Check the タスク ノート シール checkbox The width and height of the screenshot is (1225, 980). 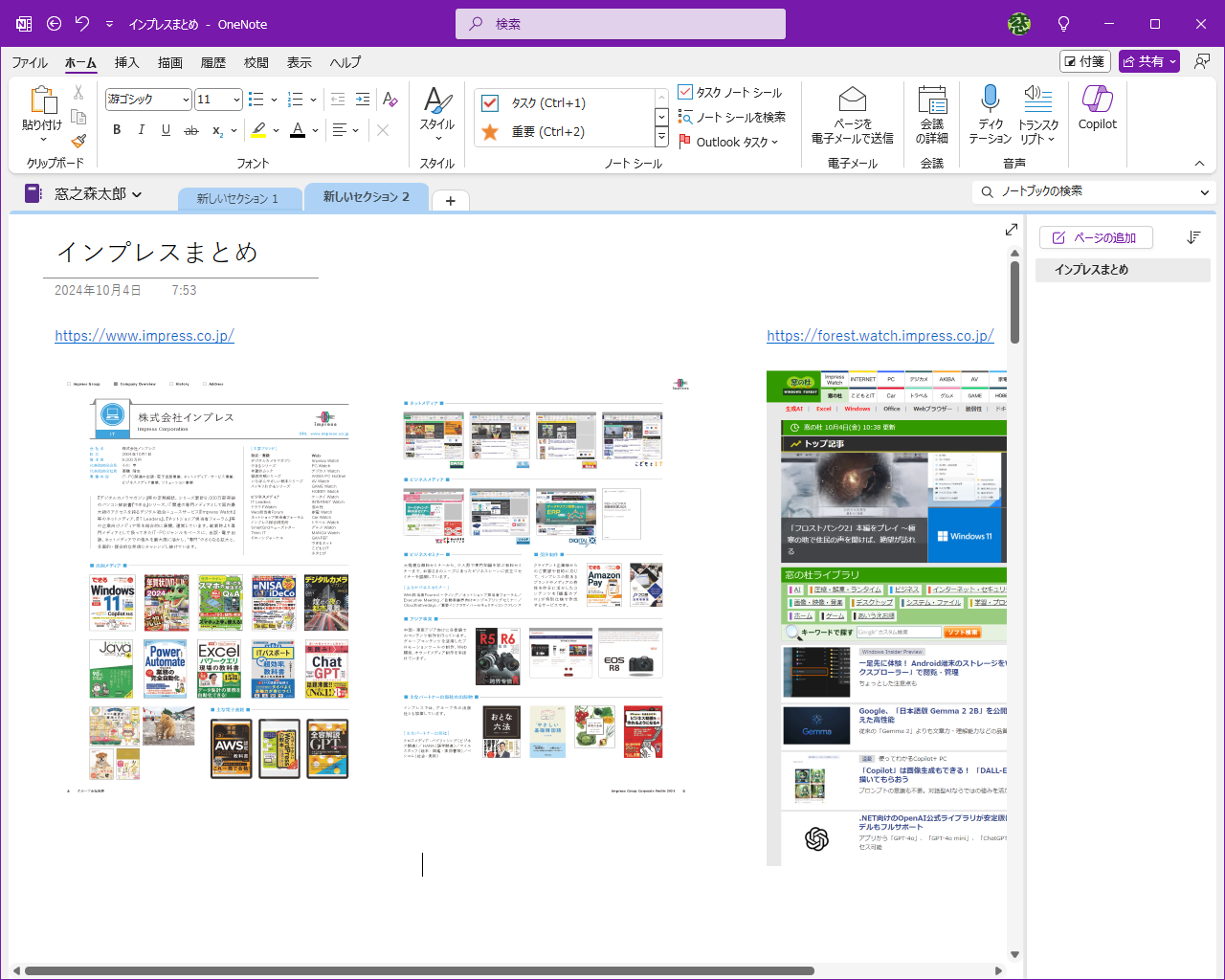(x=685, y=92)
